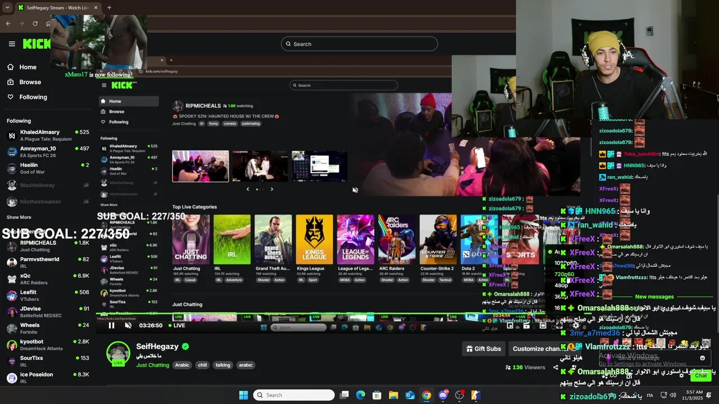This screenshot has height=404, width=719.
Task: Open the chat emoji picker icon
Action: tap(702, 358)
